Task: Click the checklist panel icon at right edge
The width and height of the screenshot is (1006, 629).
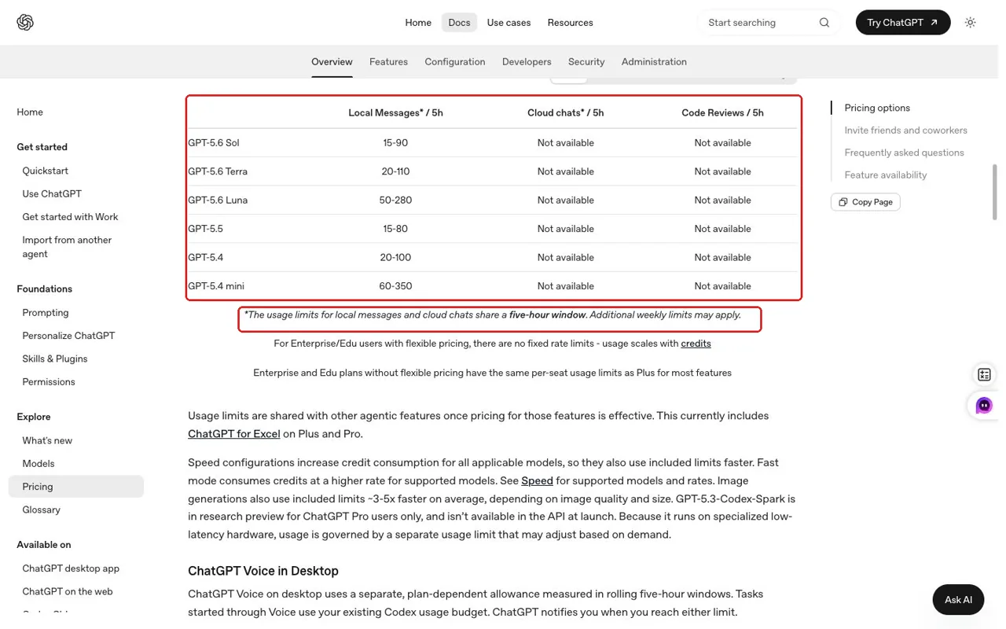Action: tap(984, 375)
